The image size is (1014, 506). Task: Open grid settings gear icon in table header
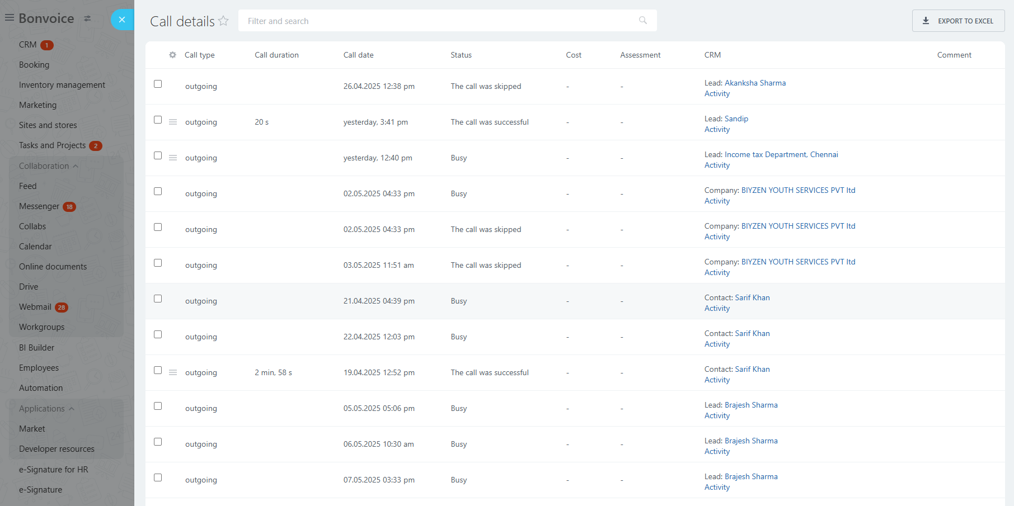[172, 55]
